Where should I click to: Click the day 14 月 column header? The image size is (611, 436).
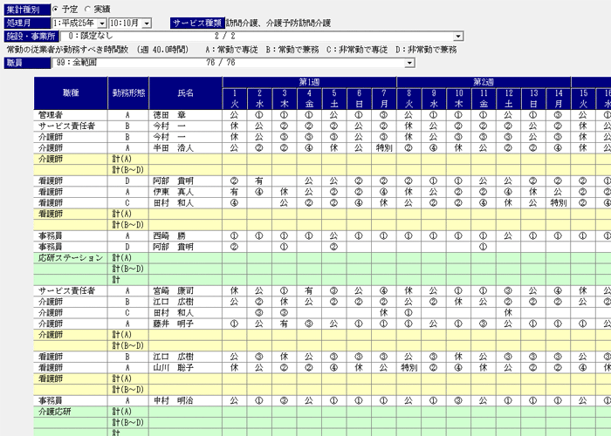pyautogui.click(x=559, y=99)
